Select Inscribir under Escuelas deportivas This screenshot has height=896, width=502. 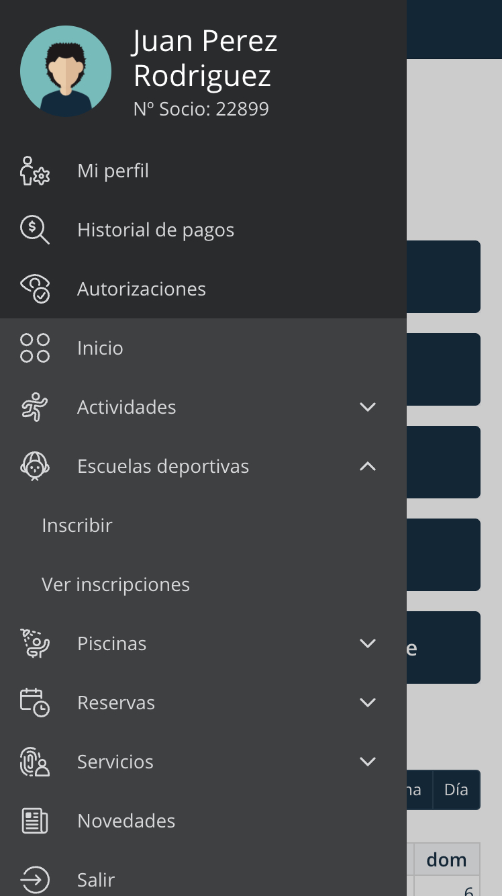(77, 525)
